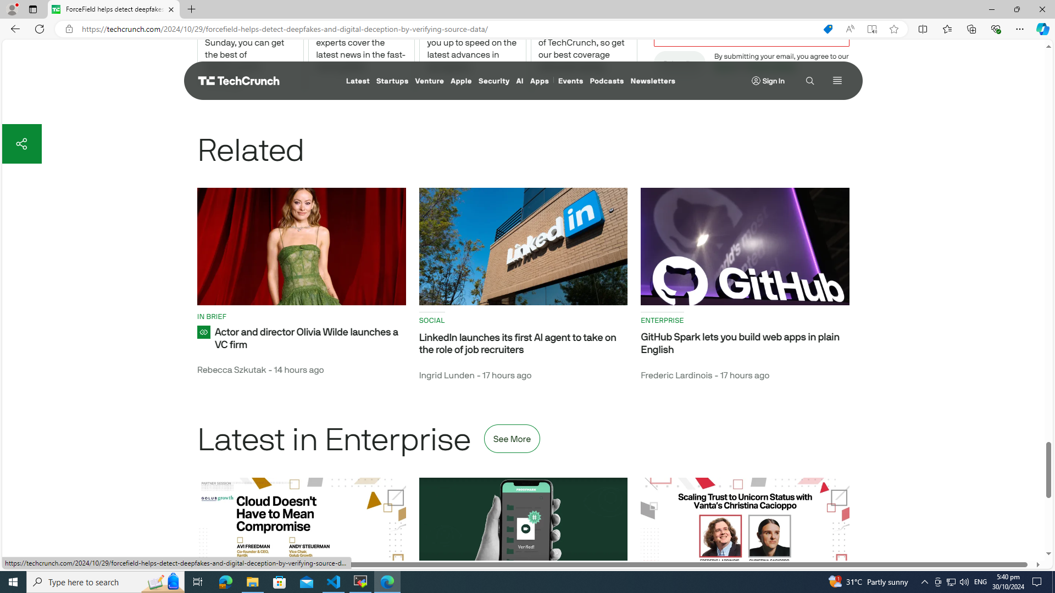1055x593 pixels.
Task: Open Olivia Wilde VC firm article
Action: 306,338
